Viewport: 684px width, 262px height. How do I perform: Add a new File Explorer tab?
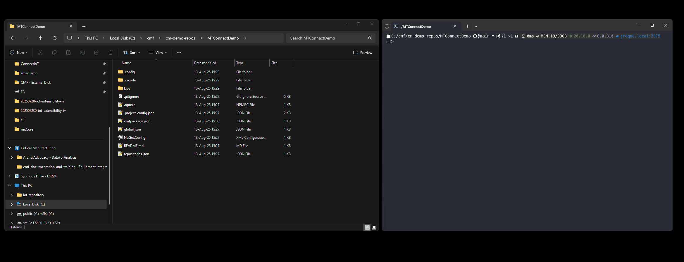(84, 26)
